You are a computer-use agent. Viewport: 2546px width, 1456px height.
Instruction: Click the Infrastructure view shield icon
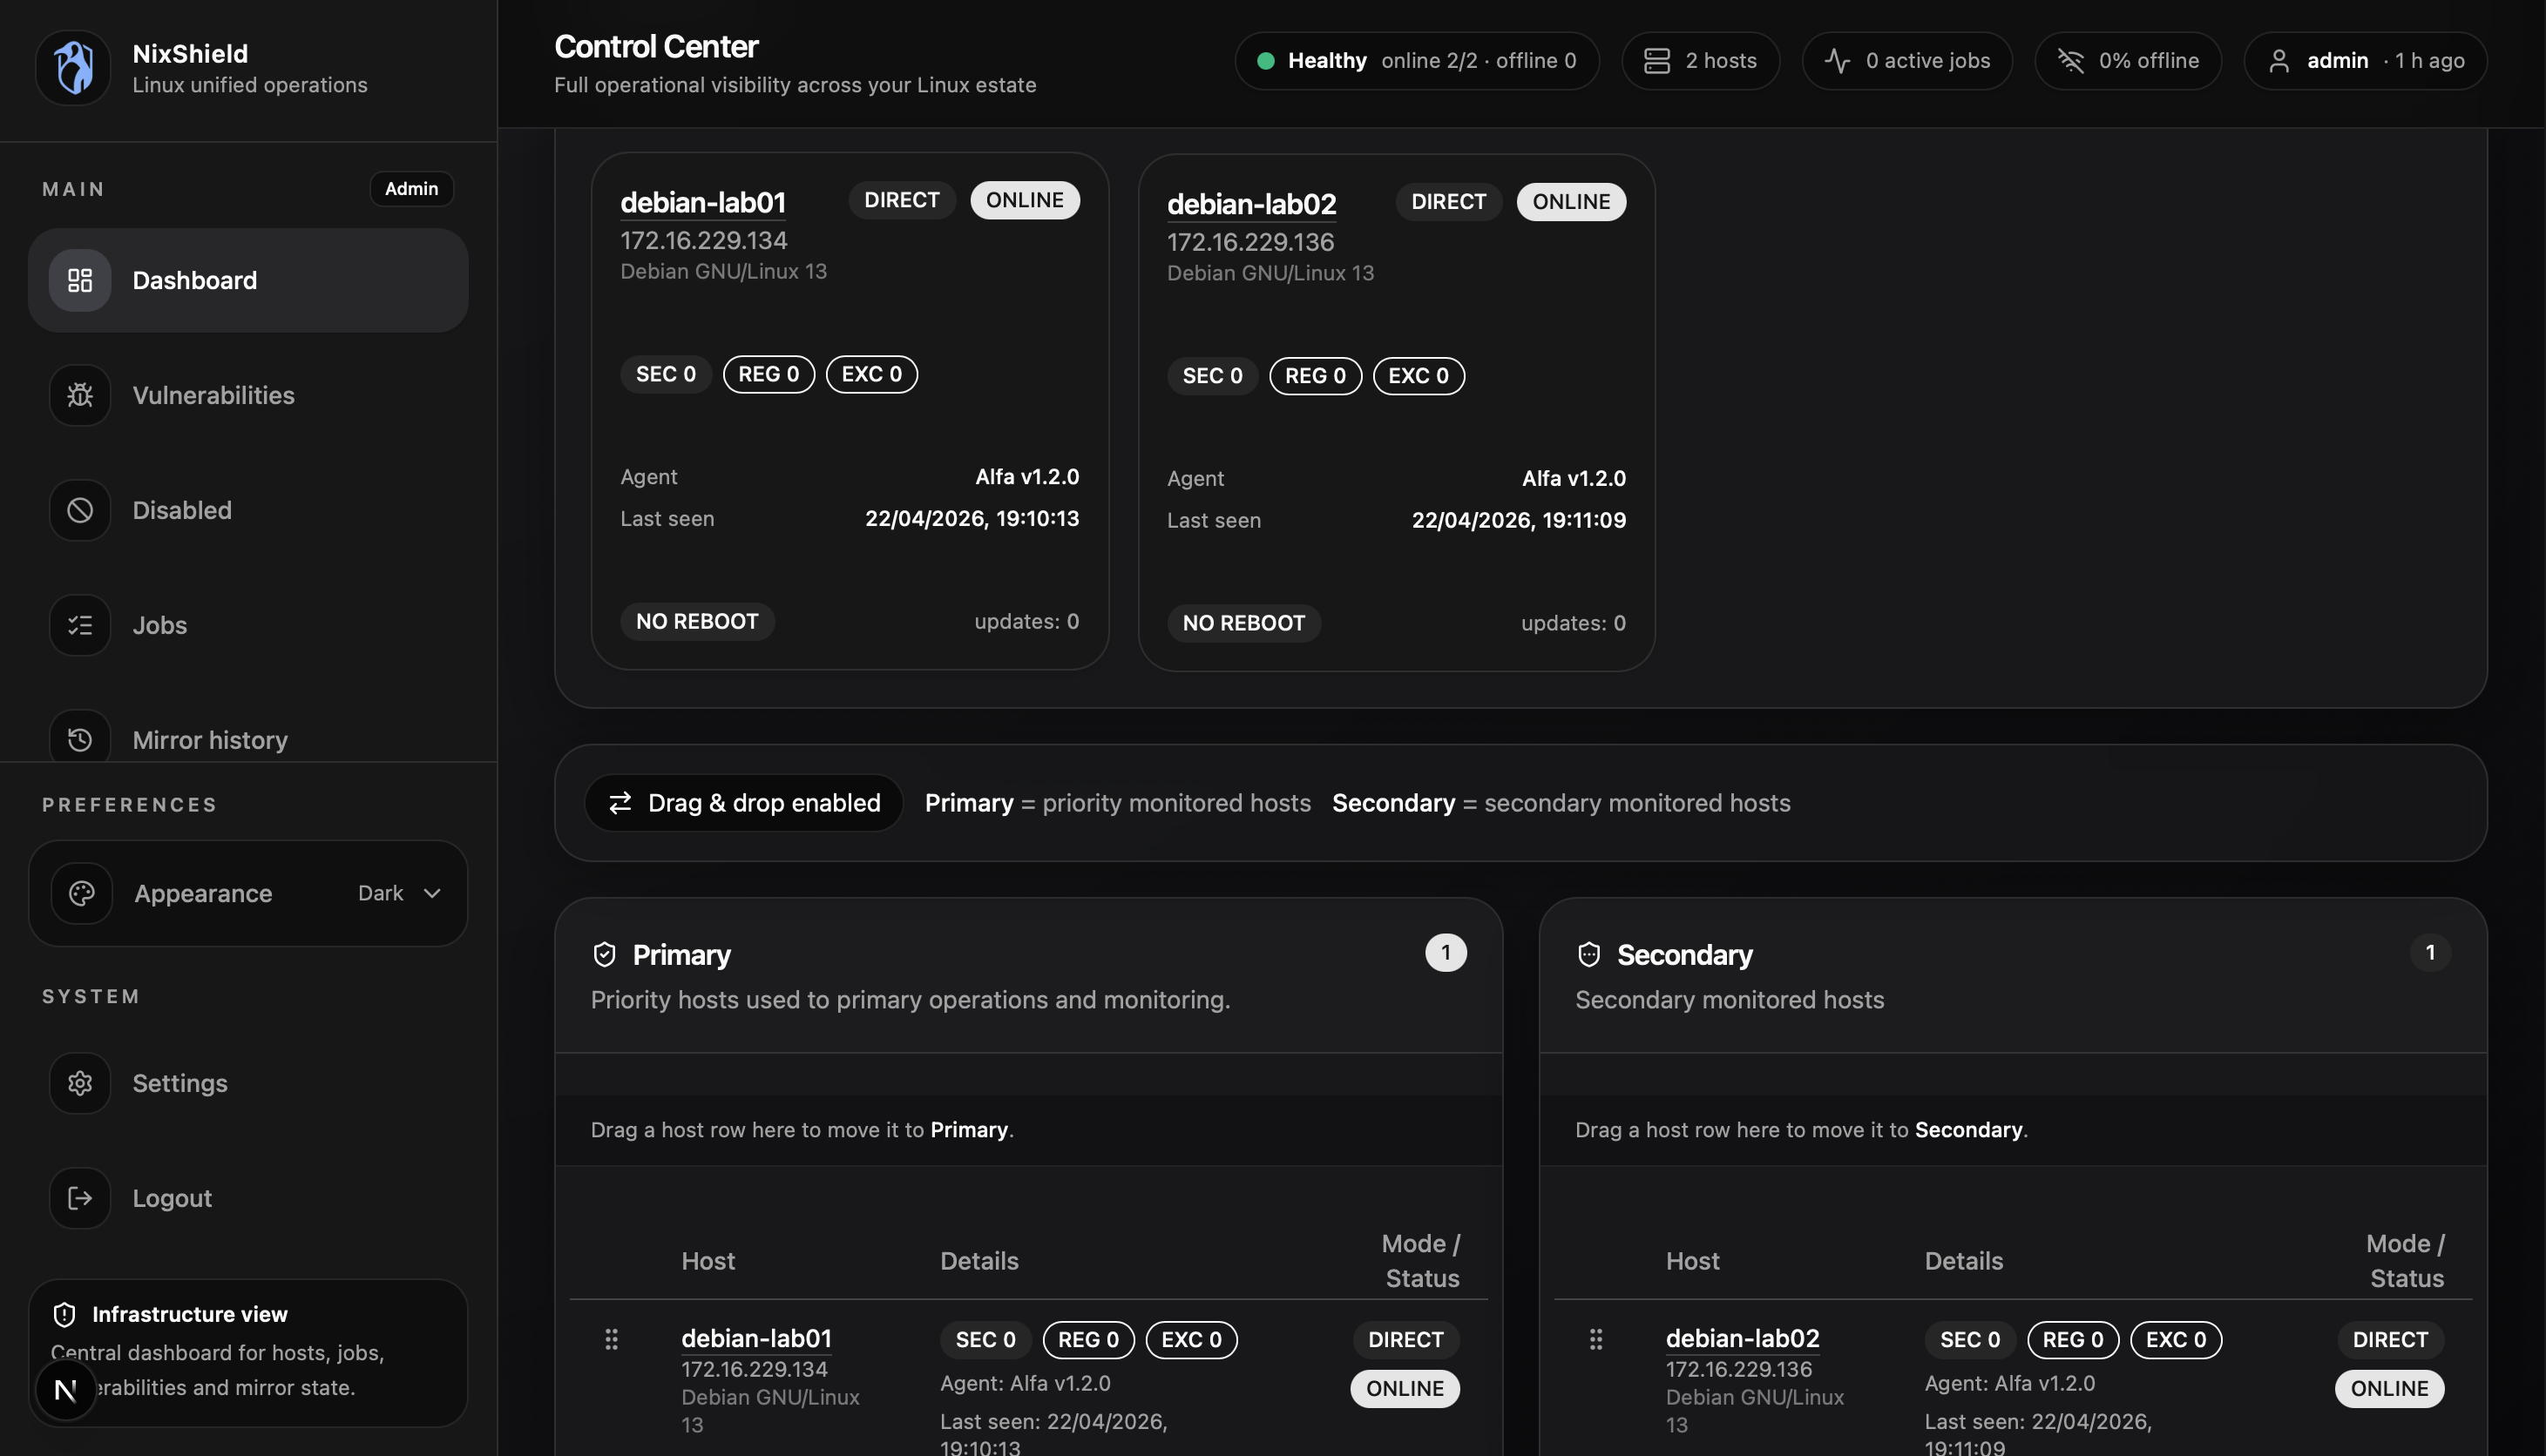(64, 1314)
